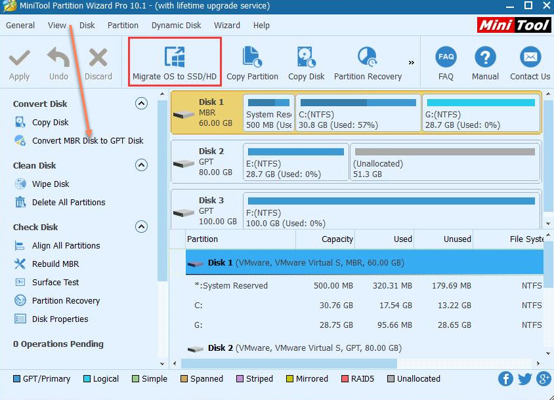
Task: Open the Dynamic Disk menu
Action: pyautogui.click(x=176, y=25)
